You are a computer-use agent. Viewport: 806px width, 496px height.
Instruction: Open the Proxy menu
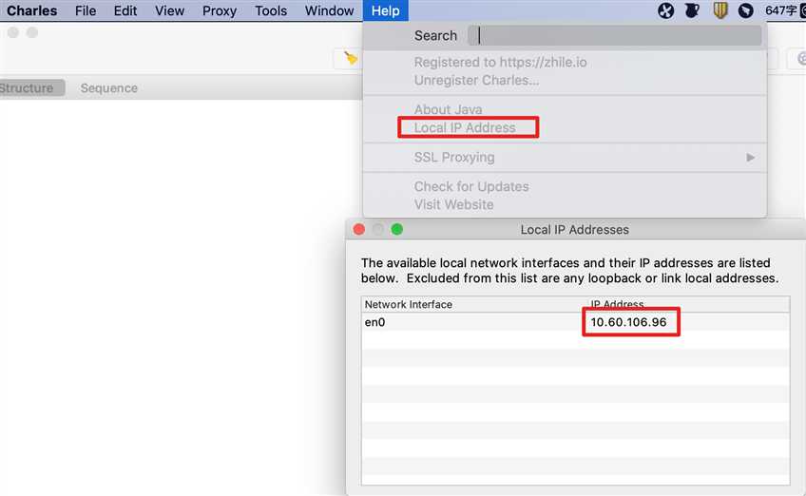[220, 10]
